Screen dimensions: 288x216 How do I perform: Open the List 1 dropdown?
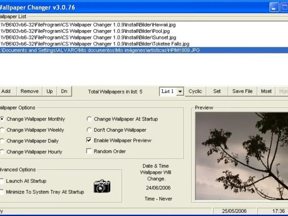pyautogui.click(x=180, y=91)
